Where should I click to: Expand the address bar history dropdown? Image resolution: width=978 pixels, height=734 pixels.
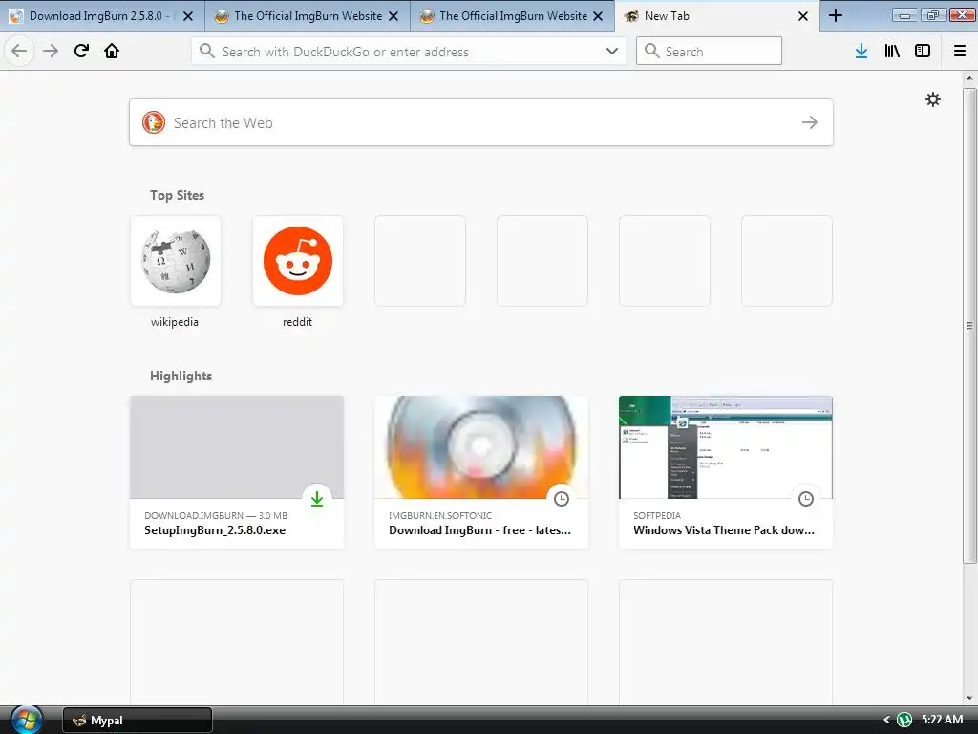(612, 52)
